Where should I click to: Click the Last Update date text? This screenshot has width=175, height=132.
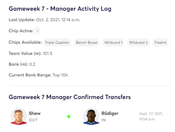coord(58,20)
